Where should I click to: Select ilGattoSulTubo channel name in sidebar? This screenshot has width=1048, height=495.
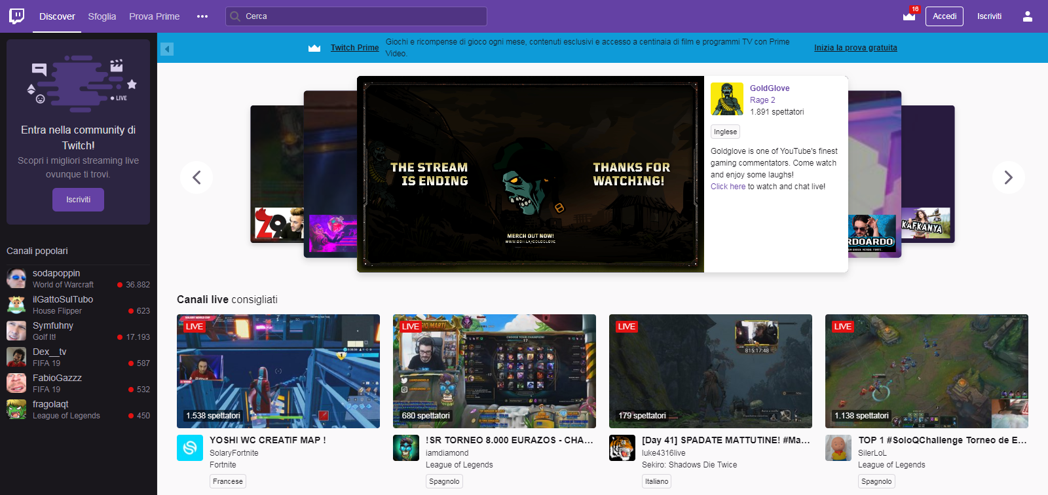coord(63,299)
